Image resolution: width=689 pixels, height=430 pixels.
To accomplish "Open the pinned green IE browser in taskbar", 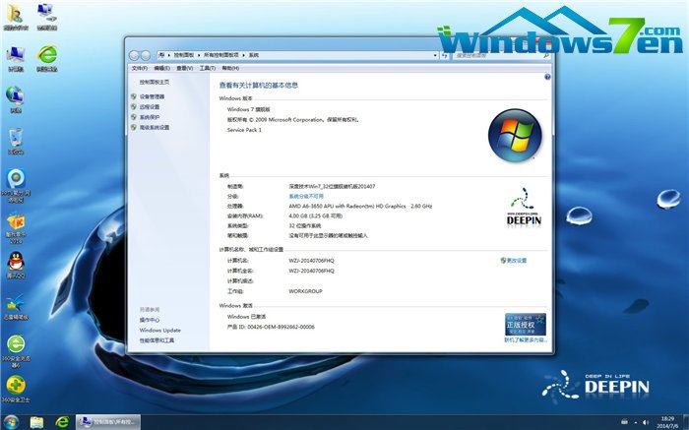I will 62,422.
